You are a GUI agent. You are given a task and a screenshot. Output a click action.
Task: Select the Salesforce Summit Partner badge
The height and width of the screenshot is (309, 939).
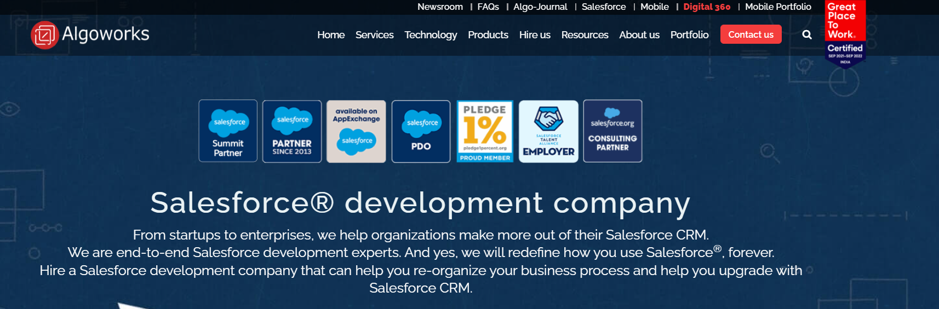(228, 131)
